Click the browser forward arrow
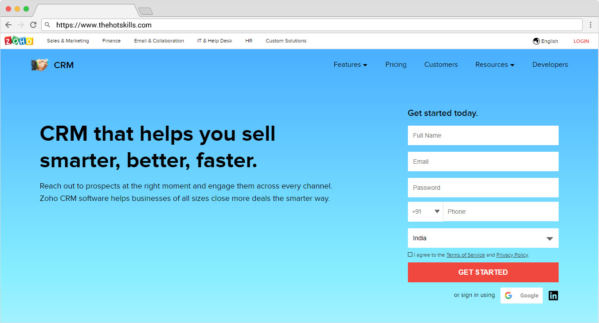599x323 pixels. tap(20, 25)
